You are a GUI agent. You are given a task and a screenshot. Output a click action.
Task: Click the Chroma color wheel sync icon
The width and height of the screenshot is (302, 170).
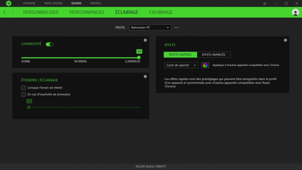[205, 65]
